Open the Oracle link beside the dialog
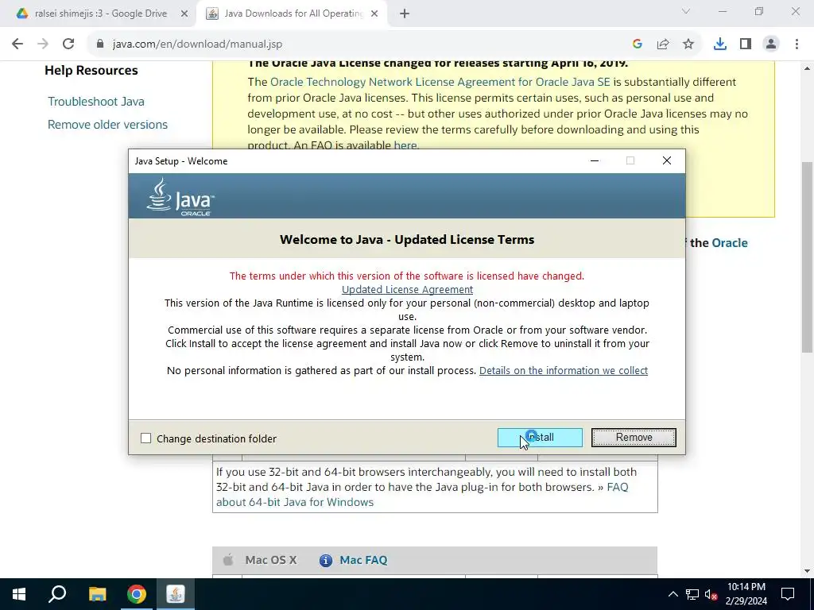The image size is (814, 610). tap(730, 243)
